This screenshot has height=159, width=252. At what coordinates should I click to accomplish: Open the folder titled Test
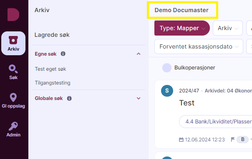[187, 103]
